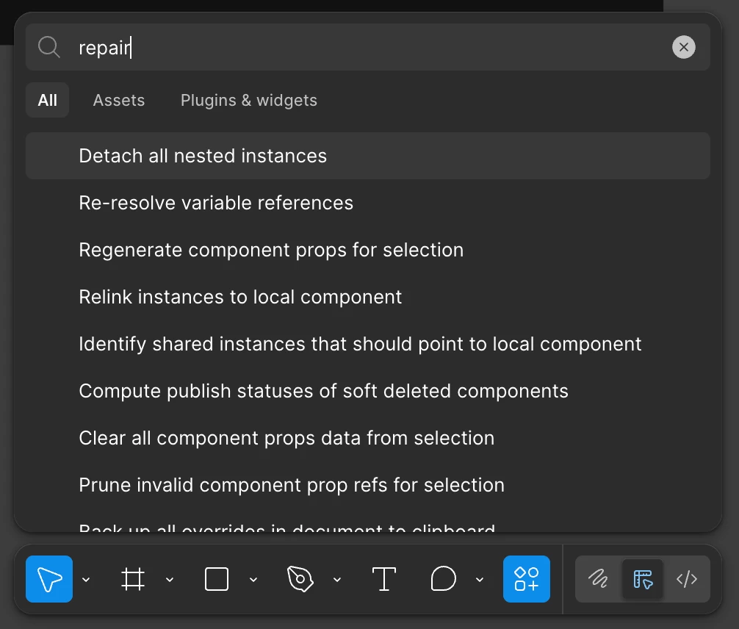Open the Frame tool dropdown chevron
This screenshot has height=629, width=739.
170,580
